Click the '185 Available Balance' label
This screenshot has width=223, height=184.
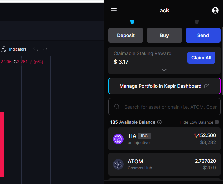coord(133,122)
